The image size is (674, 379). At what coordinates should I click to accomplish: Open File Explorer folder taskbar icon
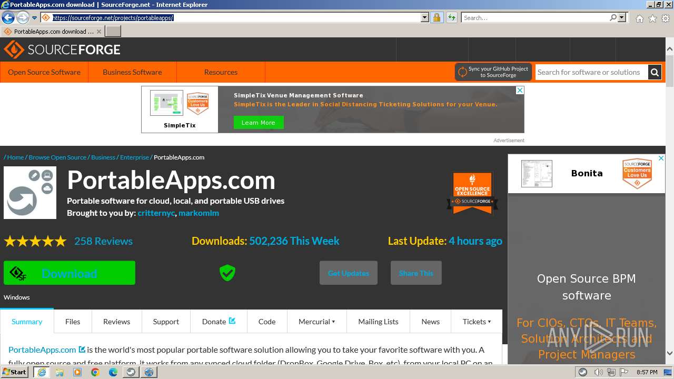pos(60,372)
